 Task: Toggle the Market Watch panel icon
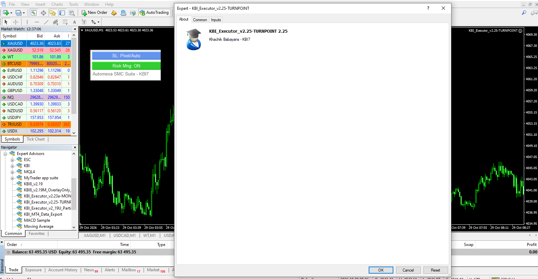coord(34,13)
